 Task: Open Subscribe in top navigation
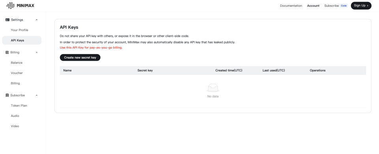tap(331, 6)
